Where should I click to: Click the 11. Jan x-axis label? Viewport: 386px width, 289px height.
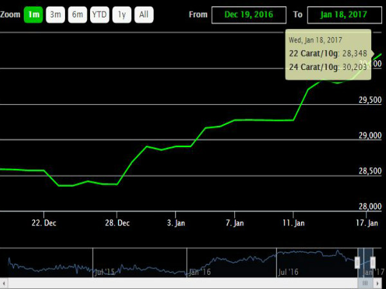pyautogui.click(x=293, y=223)
